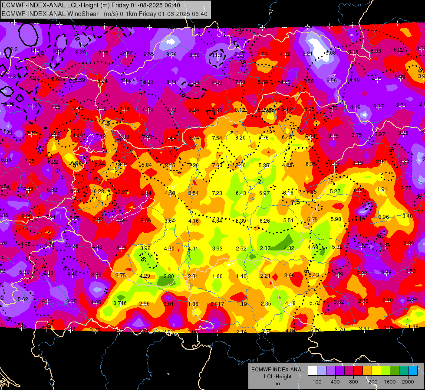This screenshot has height=390, width=425.
Task: Click the wind shear value 7.54
Action: 217,138
